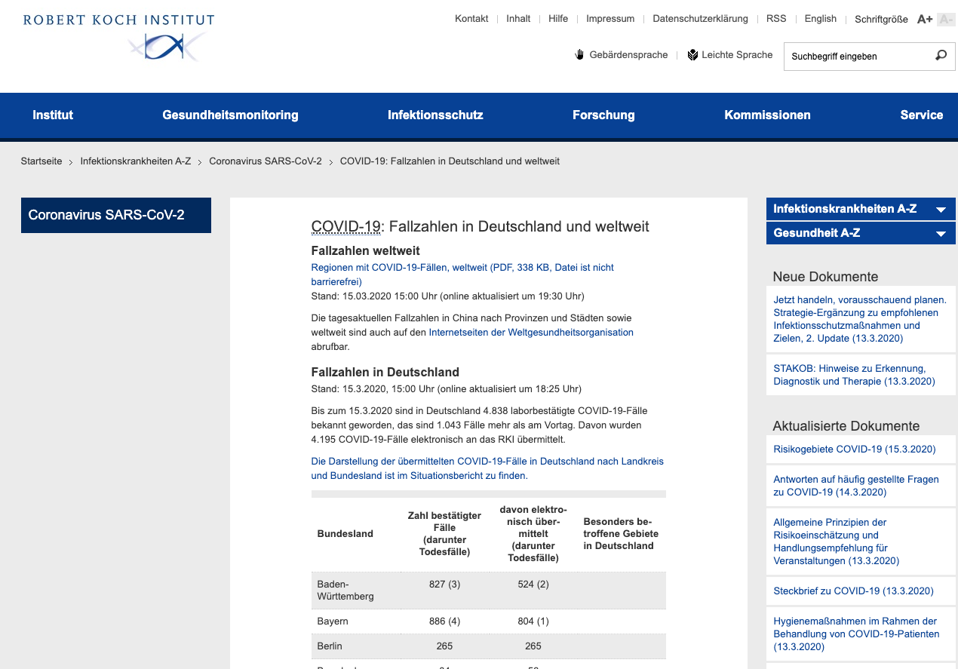Open the Inhalt link
Screen dimensions: 958x669
coord(518,19)
